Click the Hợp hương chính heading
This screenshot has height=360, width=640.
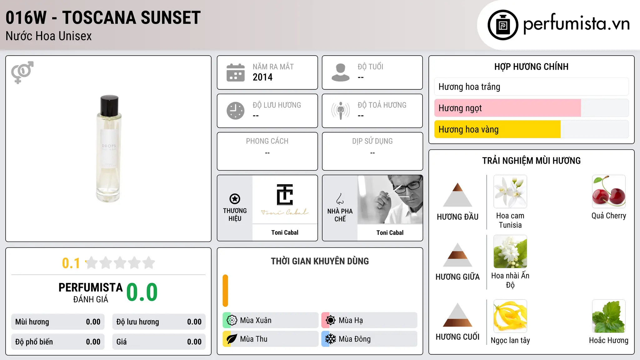tap(531, 67)
